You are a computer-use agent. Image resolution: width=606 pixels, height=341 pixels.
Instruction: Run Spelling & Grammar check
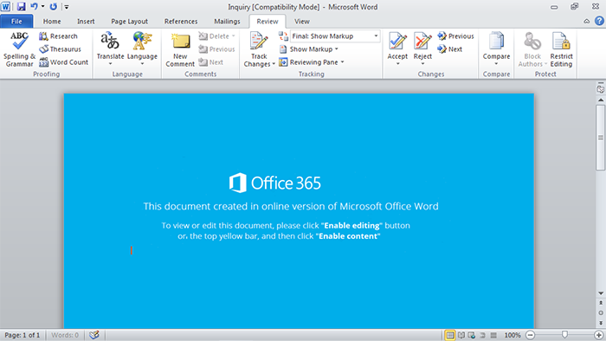19,49
